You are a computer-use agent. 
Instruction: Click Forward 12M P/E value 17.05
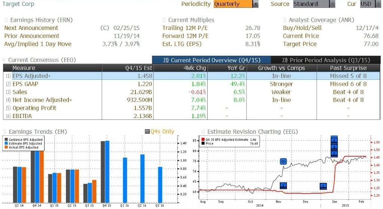(253, 36)
